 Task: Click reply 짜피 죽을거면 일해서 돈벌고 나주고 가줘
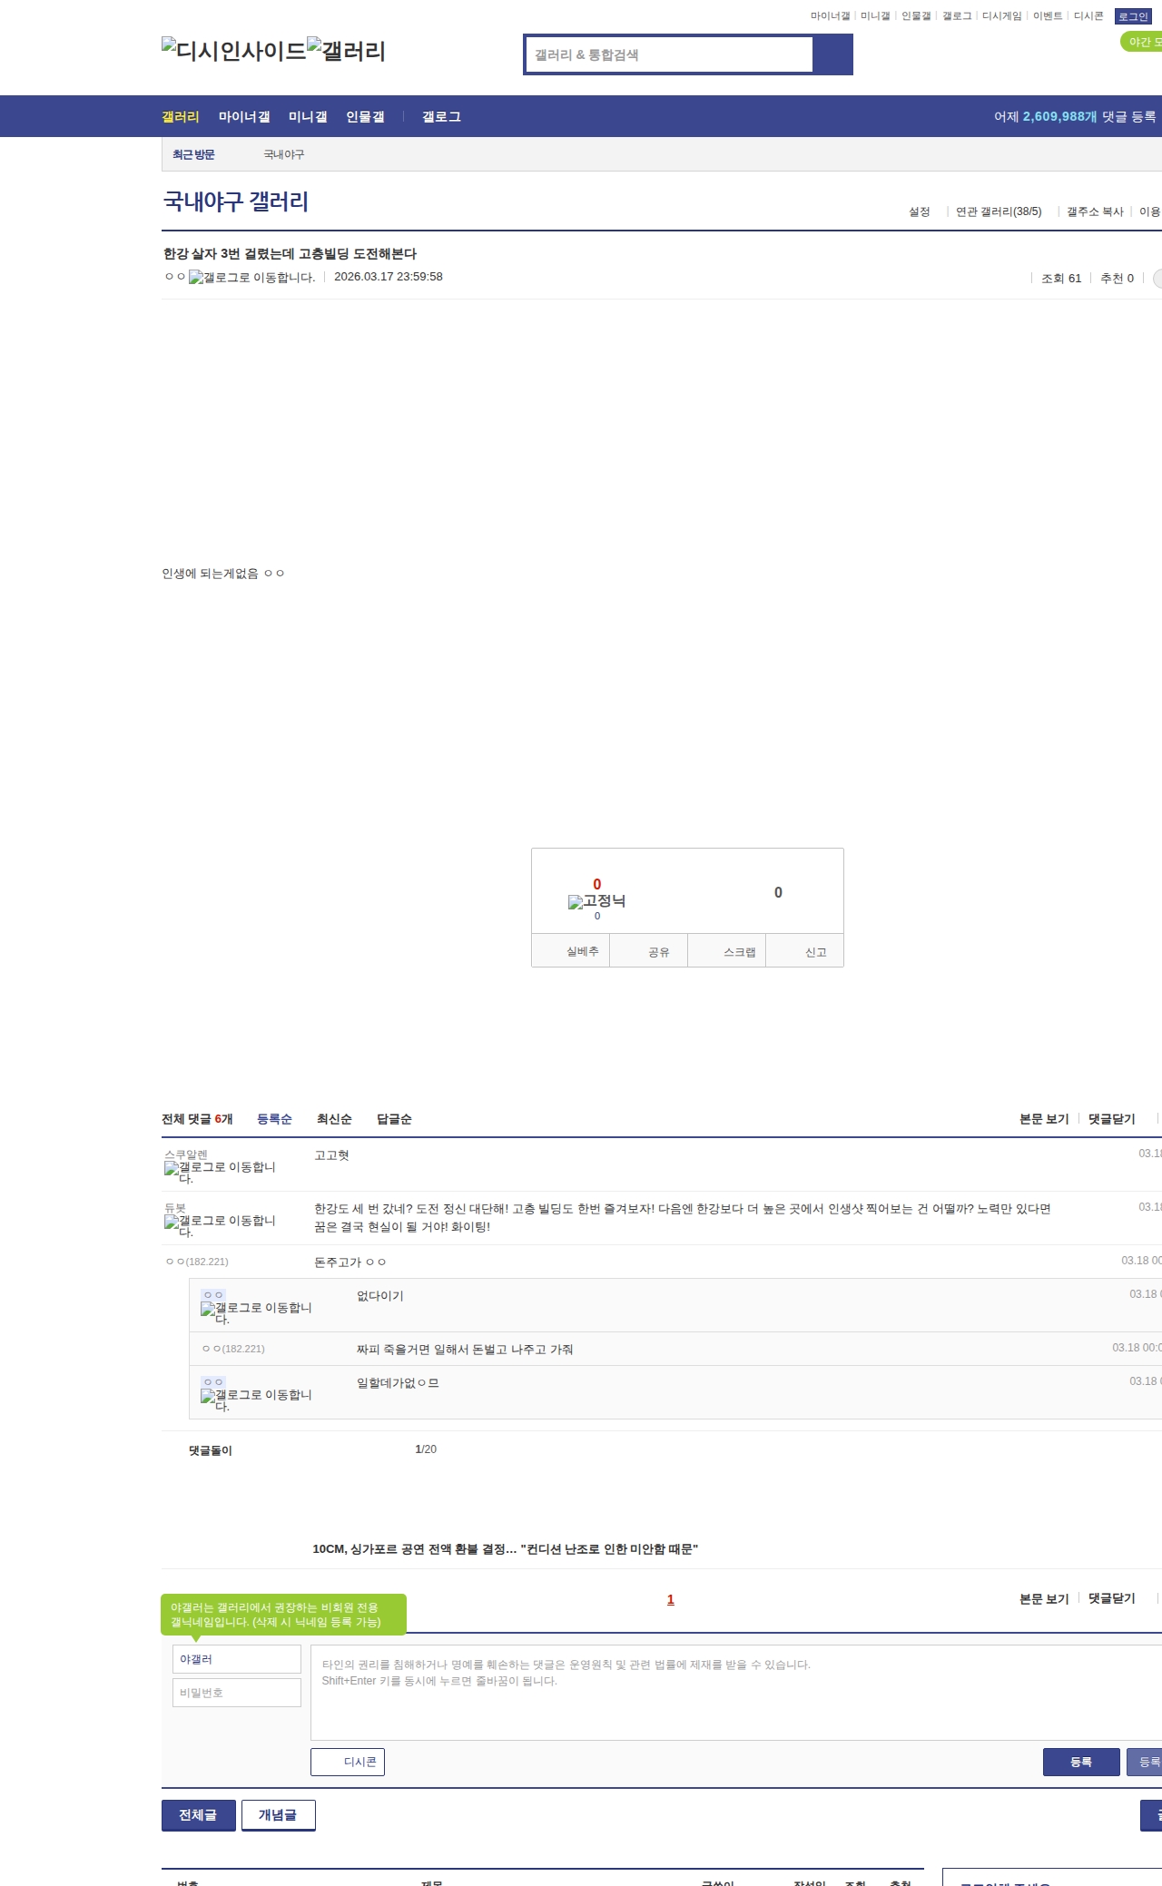pos(465,1350)
